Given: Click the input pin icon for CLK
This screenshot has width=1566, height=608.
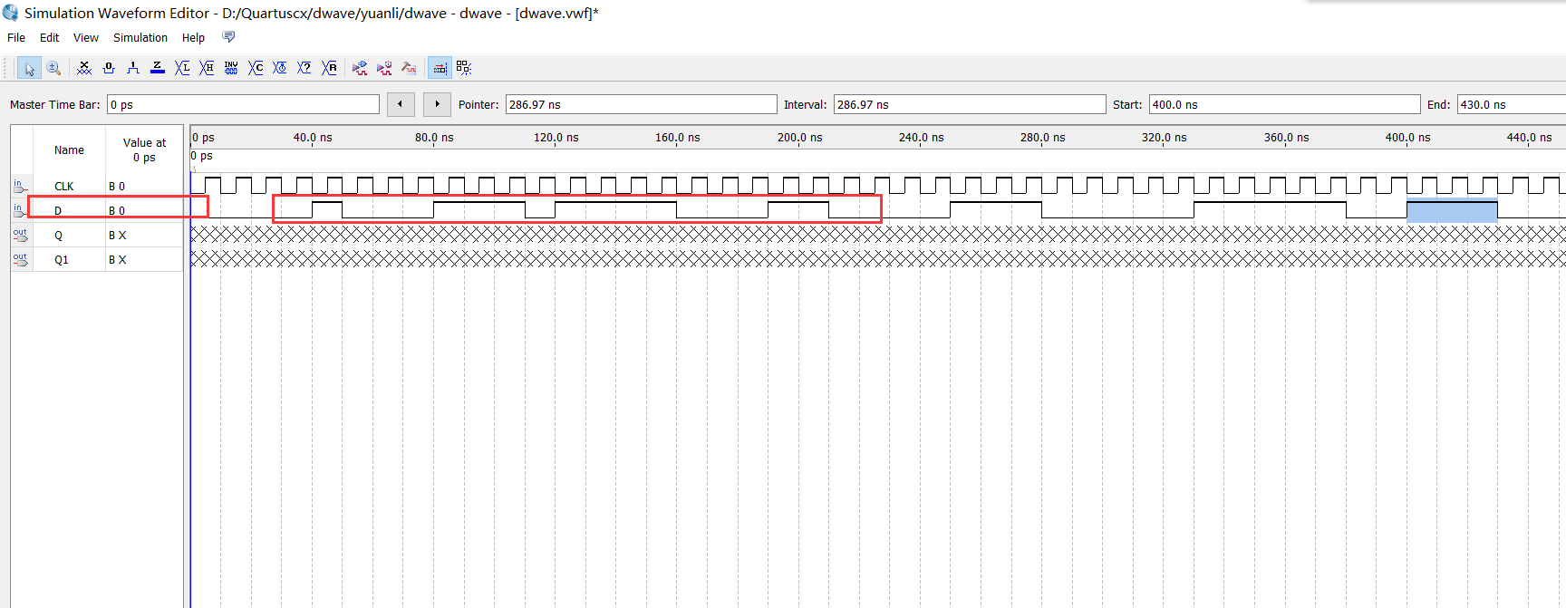Looking at the screenshot, I should (x=20, y=186).
